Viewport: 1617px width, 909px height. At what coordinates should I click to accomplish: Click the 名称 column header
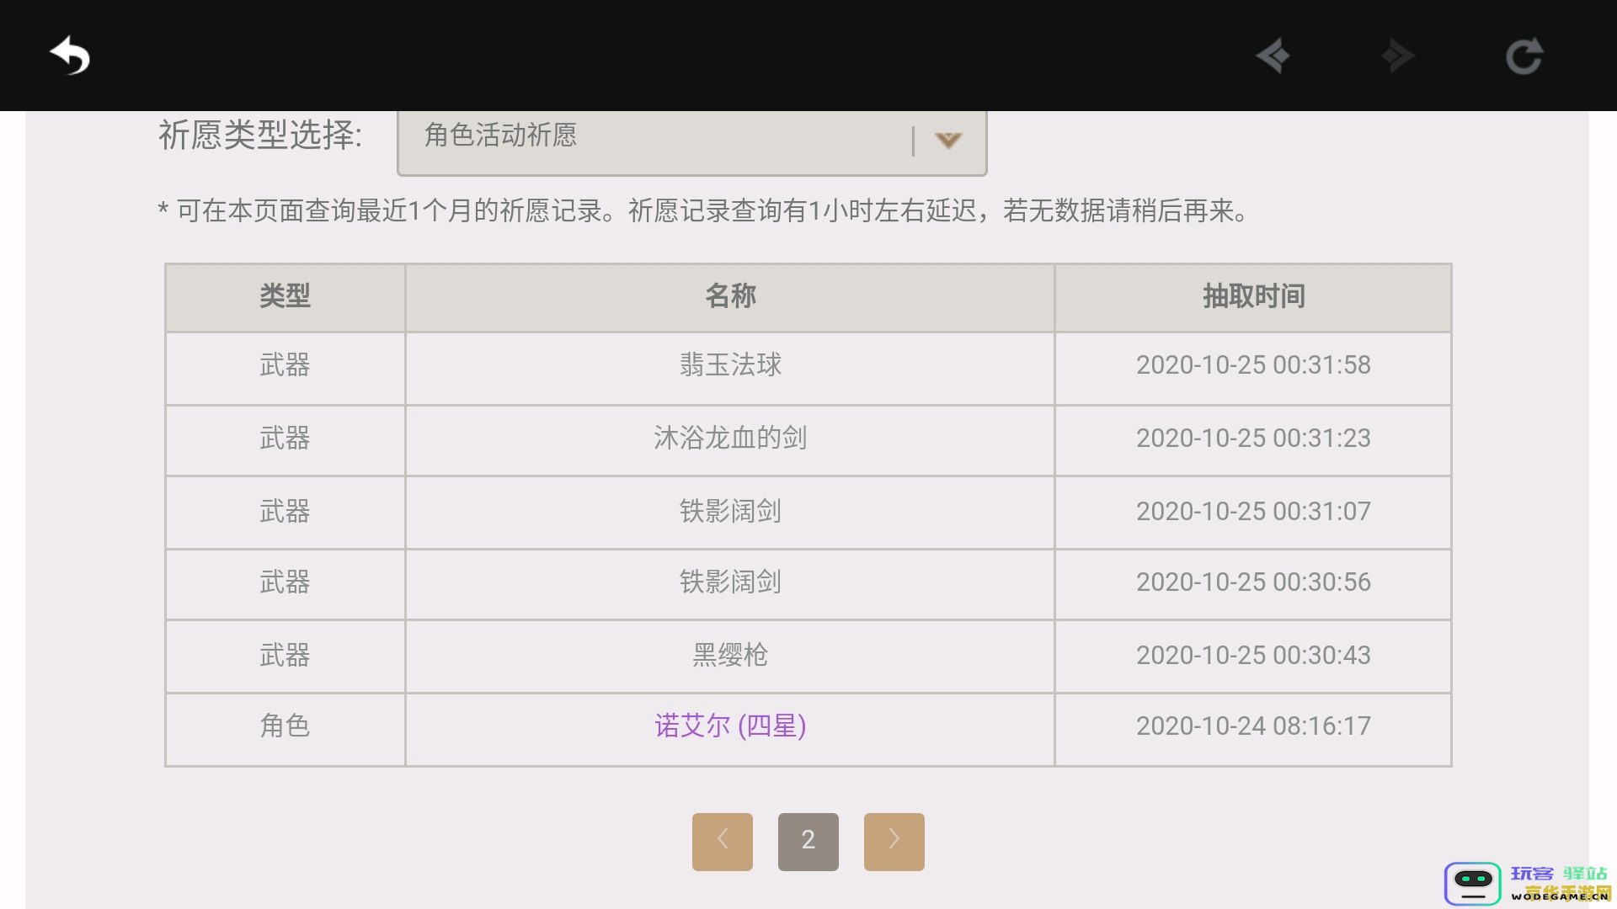pyautogui.click(x=730, y=296)
